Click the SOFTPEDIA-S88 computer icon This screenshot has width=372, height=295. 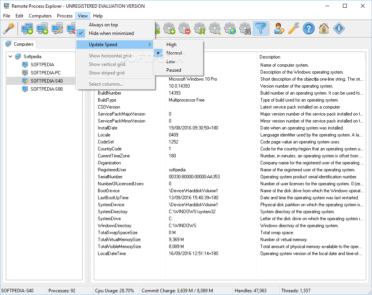pos(25,89)
